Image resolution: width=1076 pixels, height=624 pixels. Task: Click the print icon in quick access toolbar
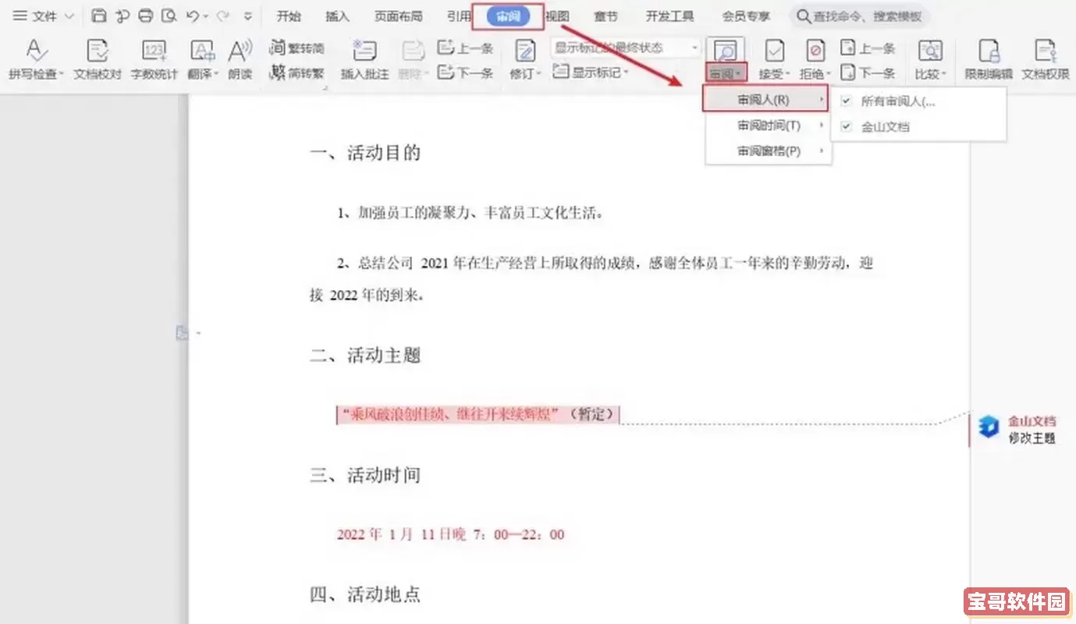[145, 16]
